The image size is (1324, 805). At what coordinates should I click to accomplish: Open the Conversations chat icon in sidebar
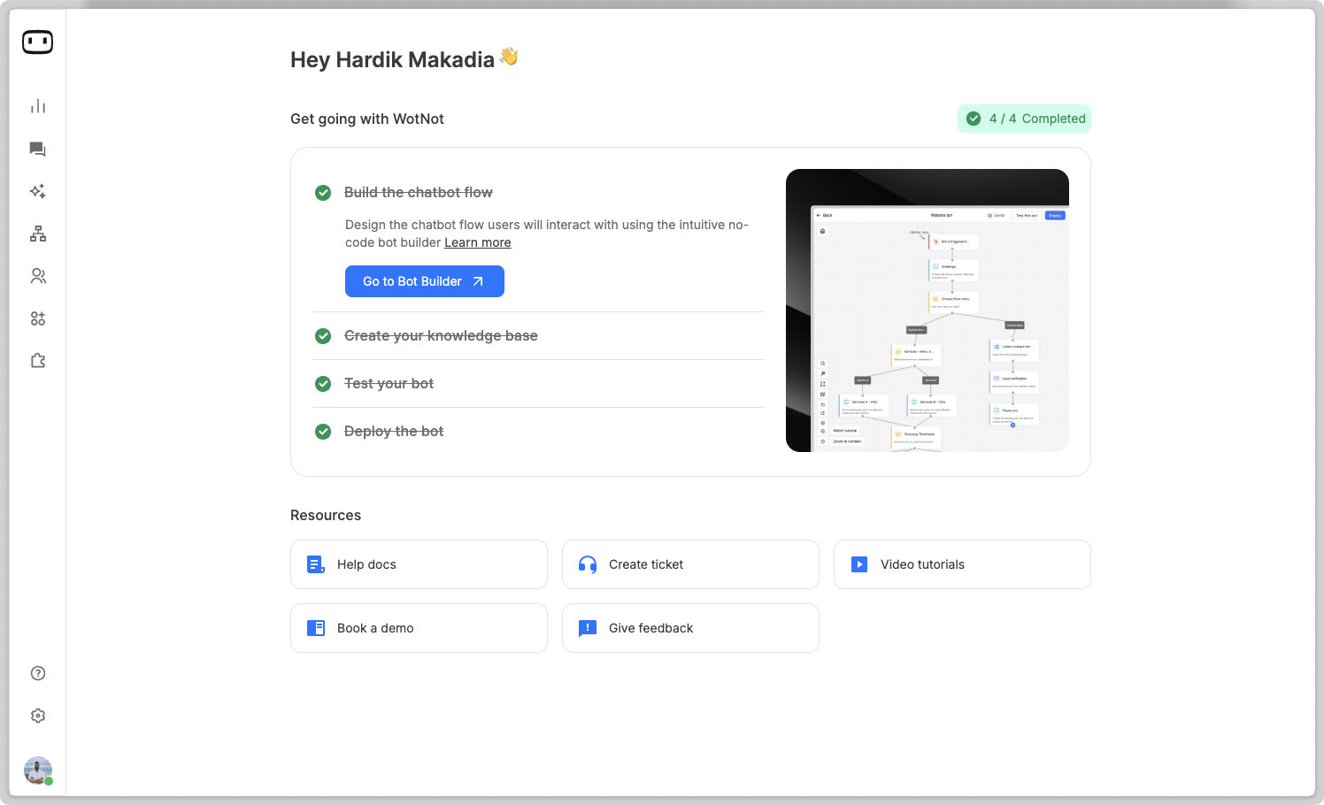38,149
